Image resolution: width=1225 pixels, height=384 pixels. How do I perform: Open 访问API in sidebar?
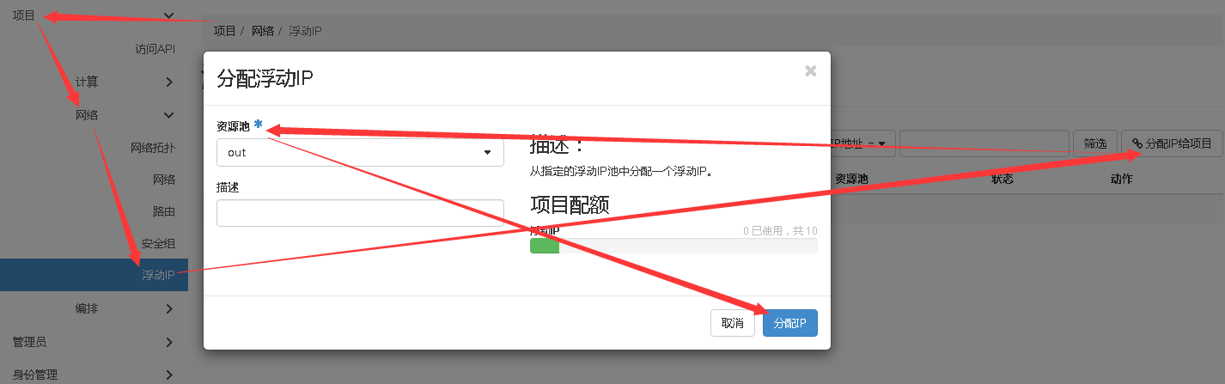click(155, 49)
